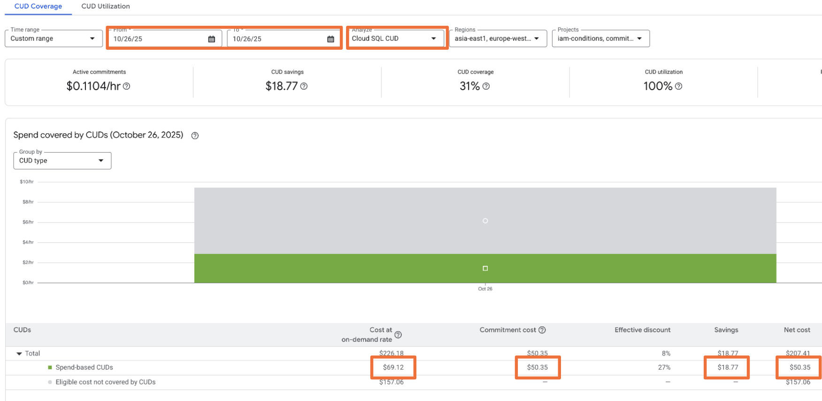Click help icon beside Spend covered by CUDs title
This screenshot has height=401, width=822.
click(x=195, y=136)
